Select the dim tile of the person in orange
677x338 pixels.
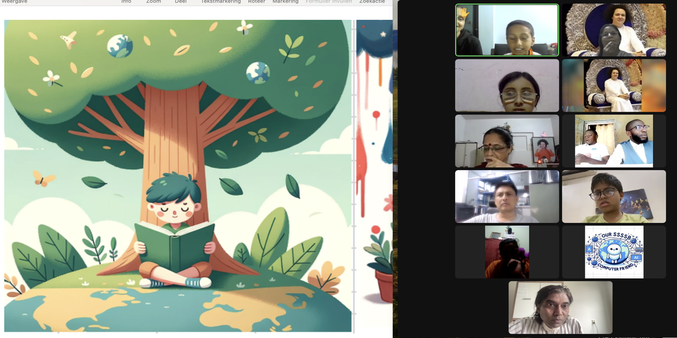507,252
